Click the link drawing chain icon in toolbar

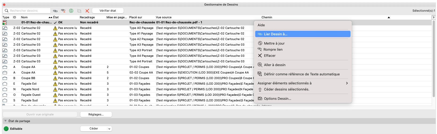(x=55, y=11)
